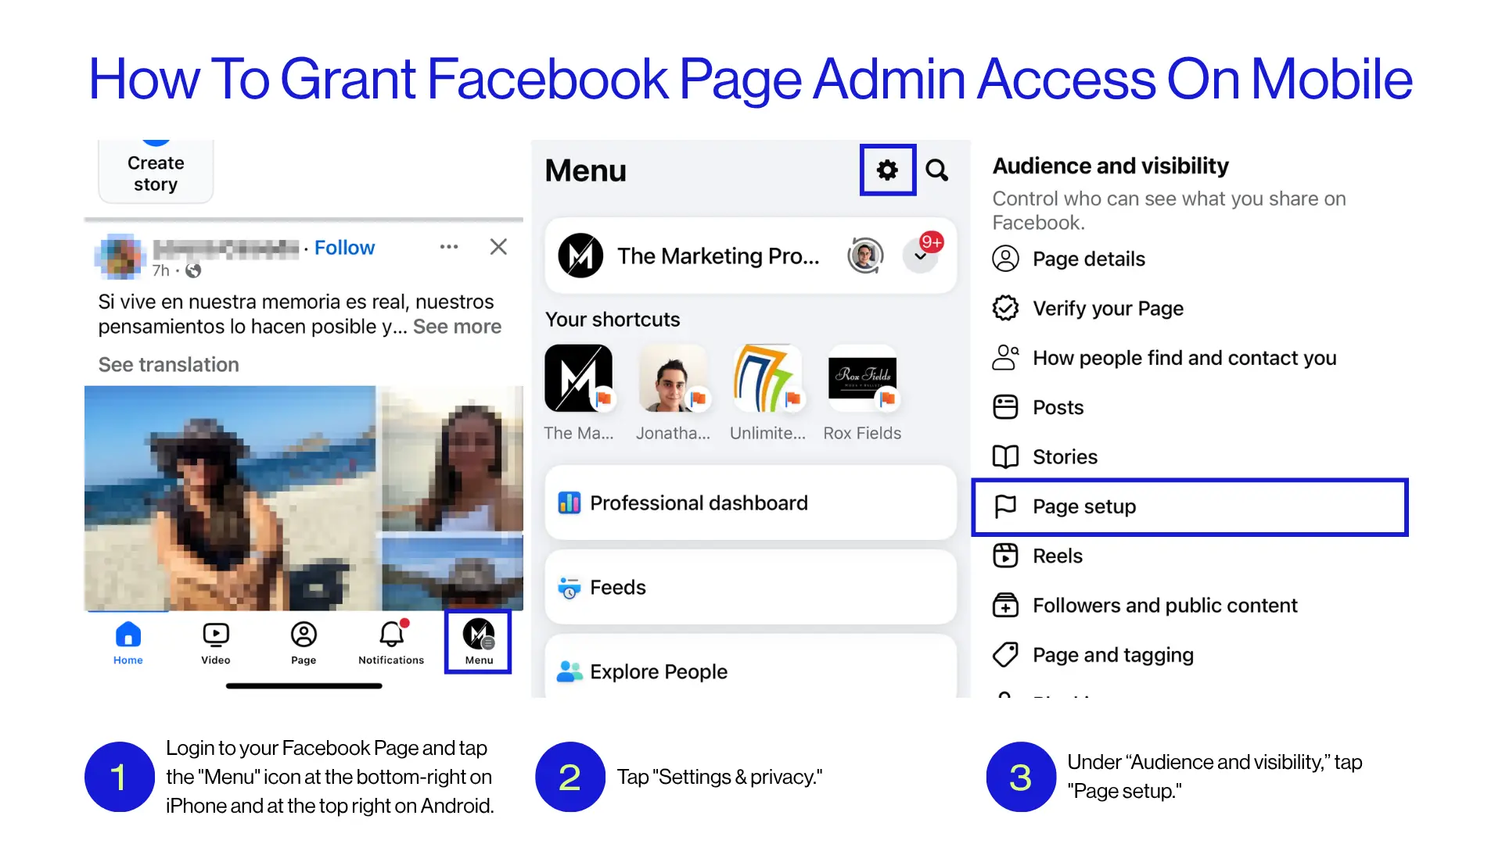Expand post text with See more

457,327
